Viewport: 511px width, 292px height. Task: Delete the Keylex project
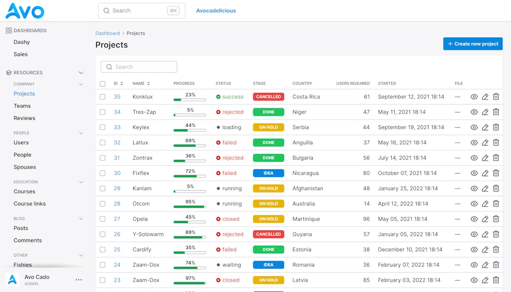point(496,127)
